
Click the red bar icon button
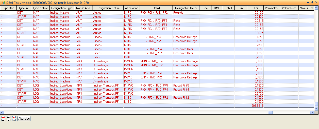3,117
